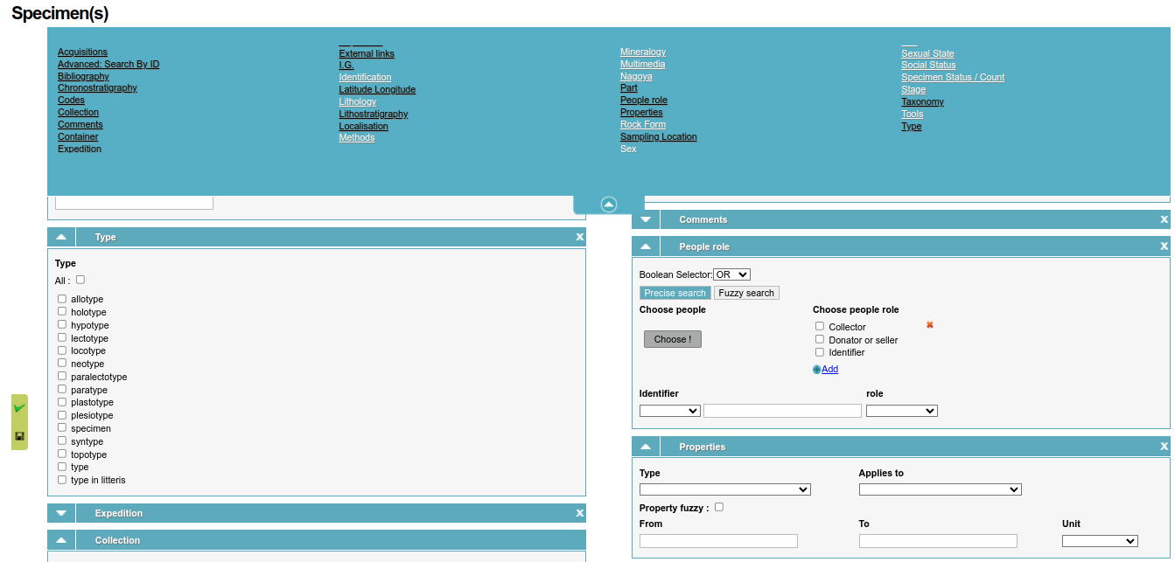Toggle the Property fuzzy checkbox

click(718, 506)
